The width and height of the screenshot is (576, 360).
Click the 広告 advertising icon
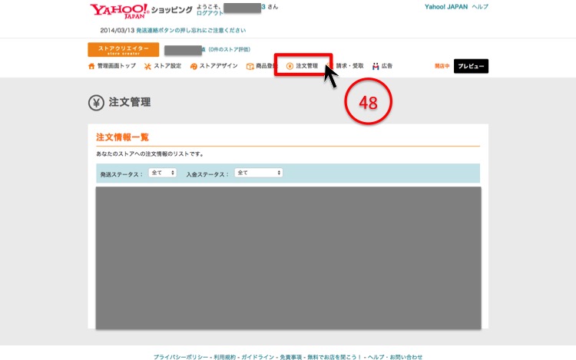(376, 66)
